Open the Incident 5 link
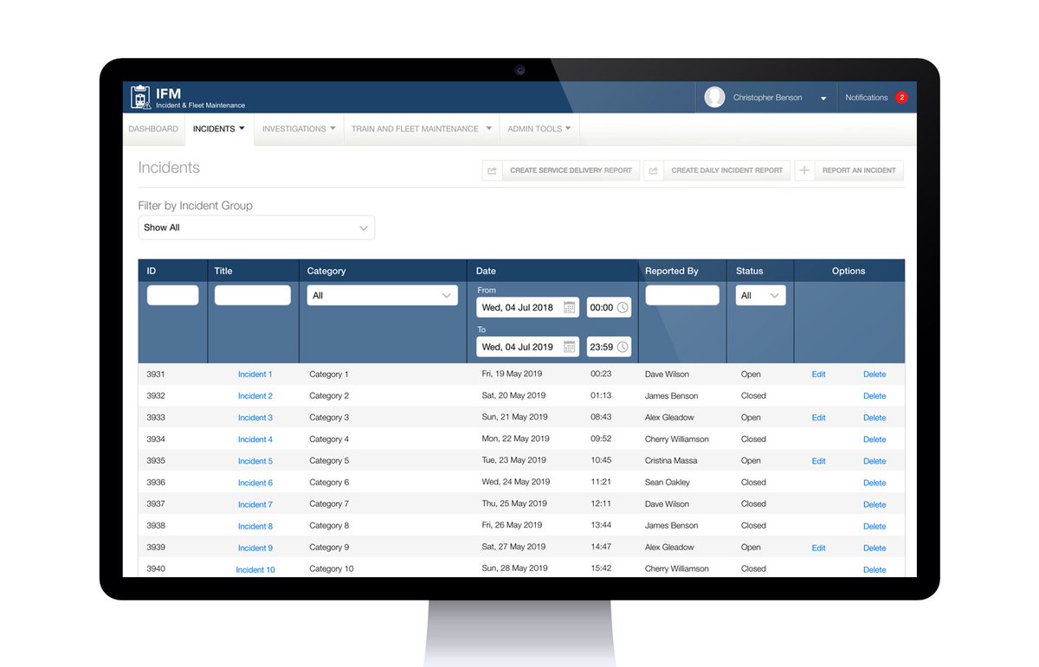 (x=255, y=460)
